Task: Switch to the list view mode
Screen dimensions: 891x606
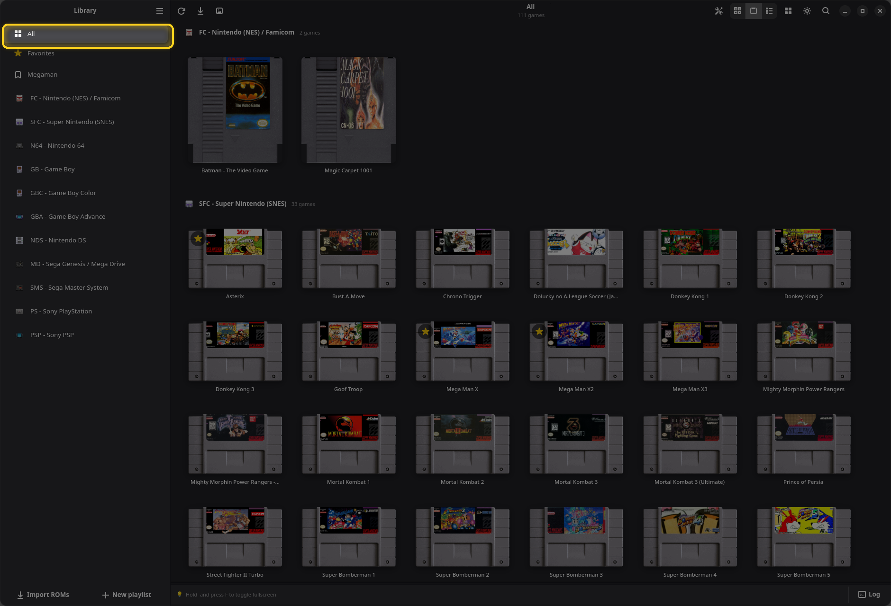Action: click(x=769, y=11)
